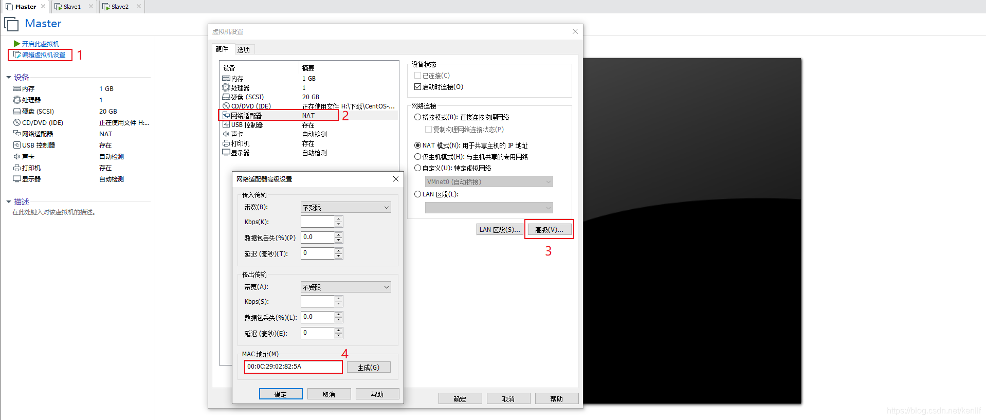The width and height of the screenshot is (986, 420).
Task: Click the Slave1 tab icon
Action: (x=59, y=7)
